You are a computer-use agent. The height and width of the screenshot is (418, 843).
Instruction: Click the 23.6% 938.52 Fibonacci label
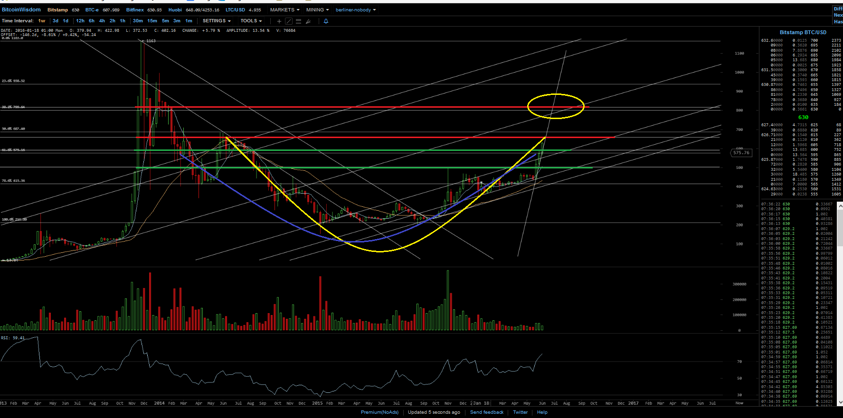(13, 81)
